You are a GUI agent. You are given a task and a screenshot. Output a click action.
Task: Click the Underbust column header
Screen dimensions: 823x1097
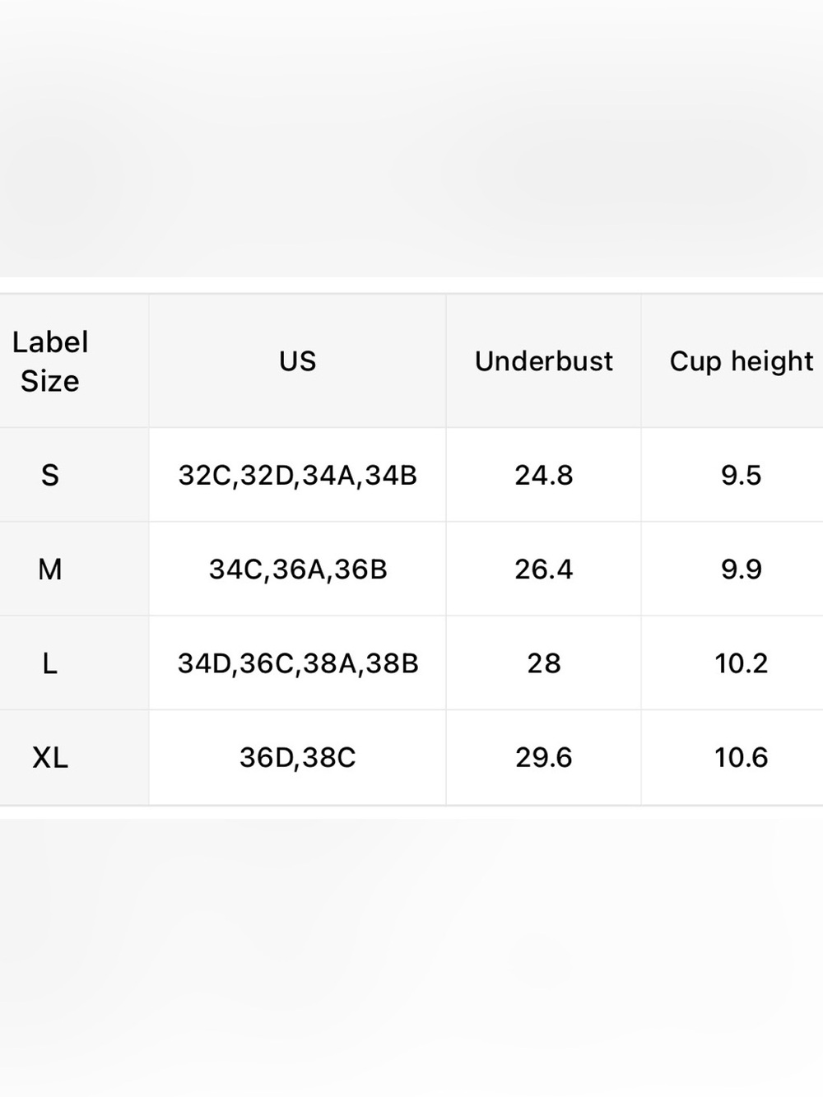pos(543,361)
